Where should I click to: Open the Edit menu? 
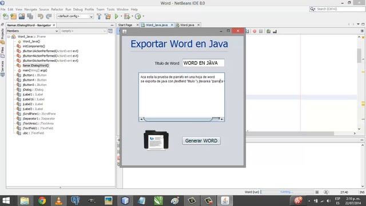(10, 9)
